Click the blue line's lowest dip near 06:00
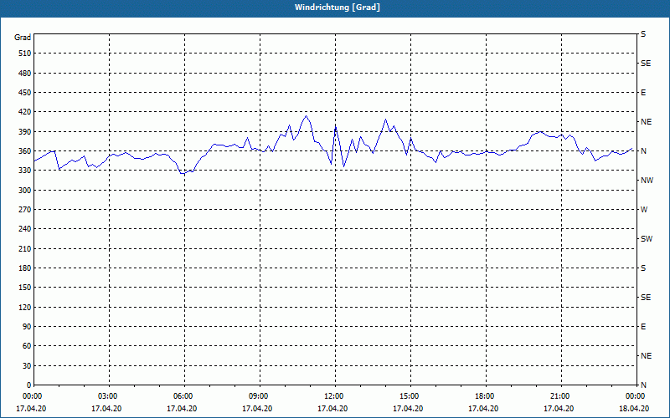The height and width of the screenshot is (418, 670). (183, 174)
